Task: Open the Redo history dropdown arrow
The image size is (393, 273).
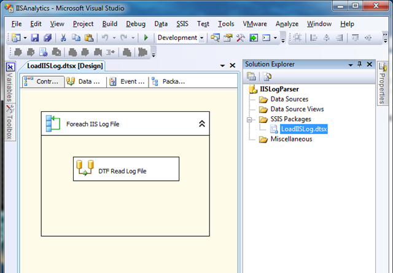Action: (133, 38)
